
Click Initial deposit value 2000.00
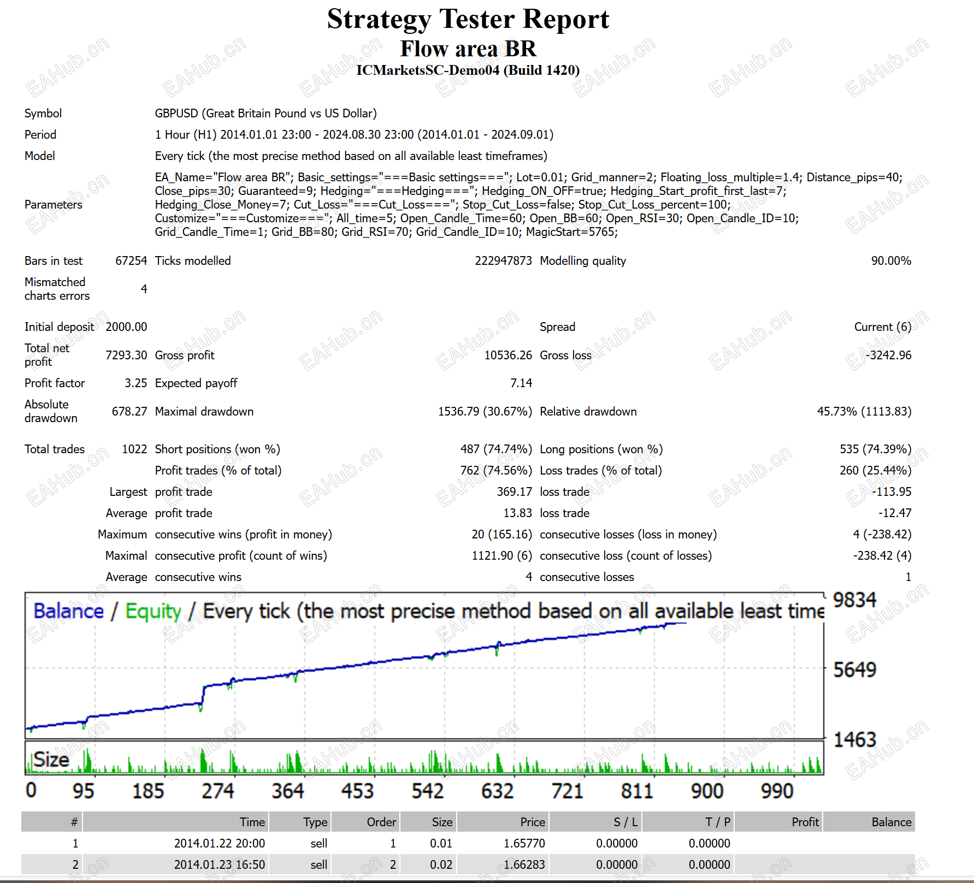click(x=126, y=327)
